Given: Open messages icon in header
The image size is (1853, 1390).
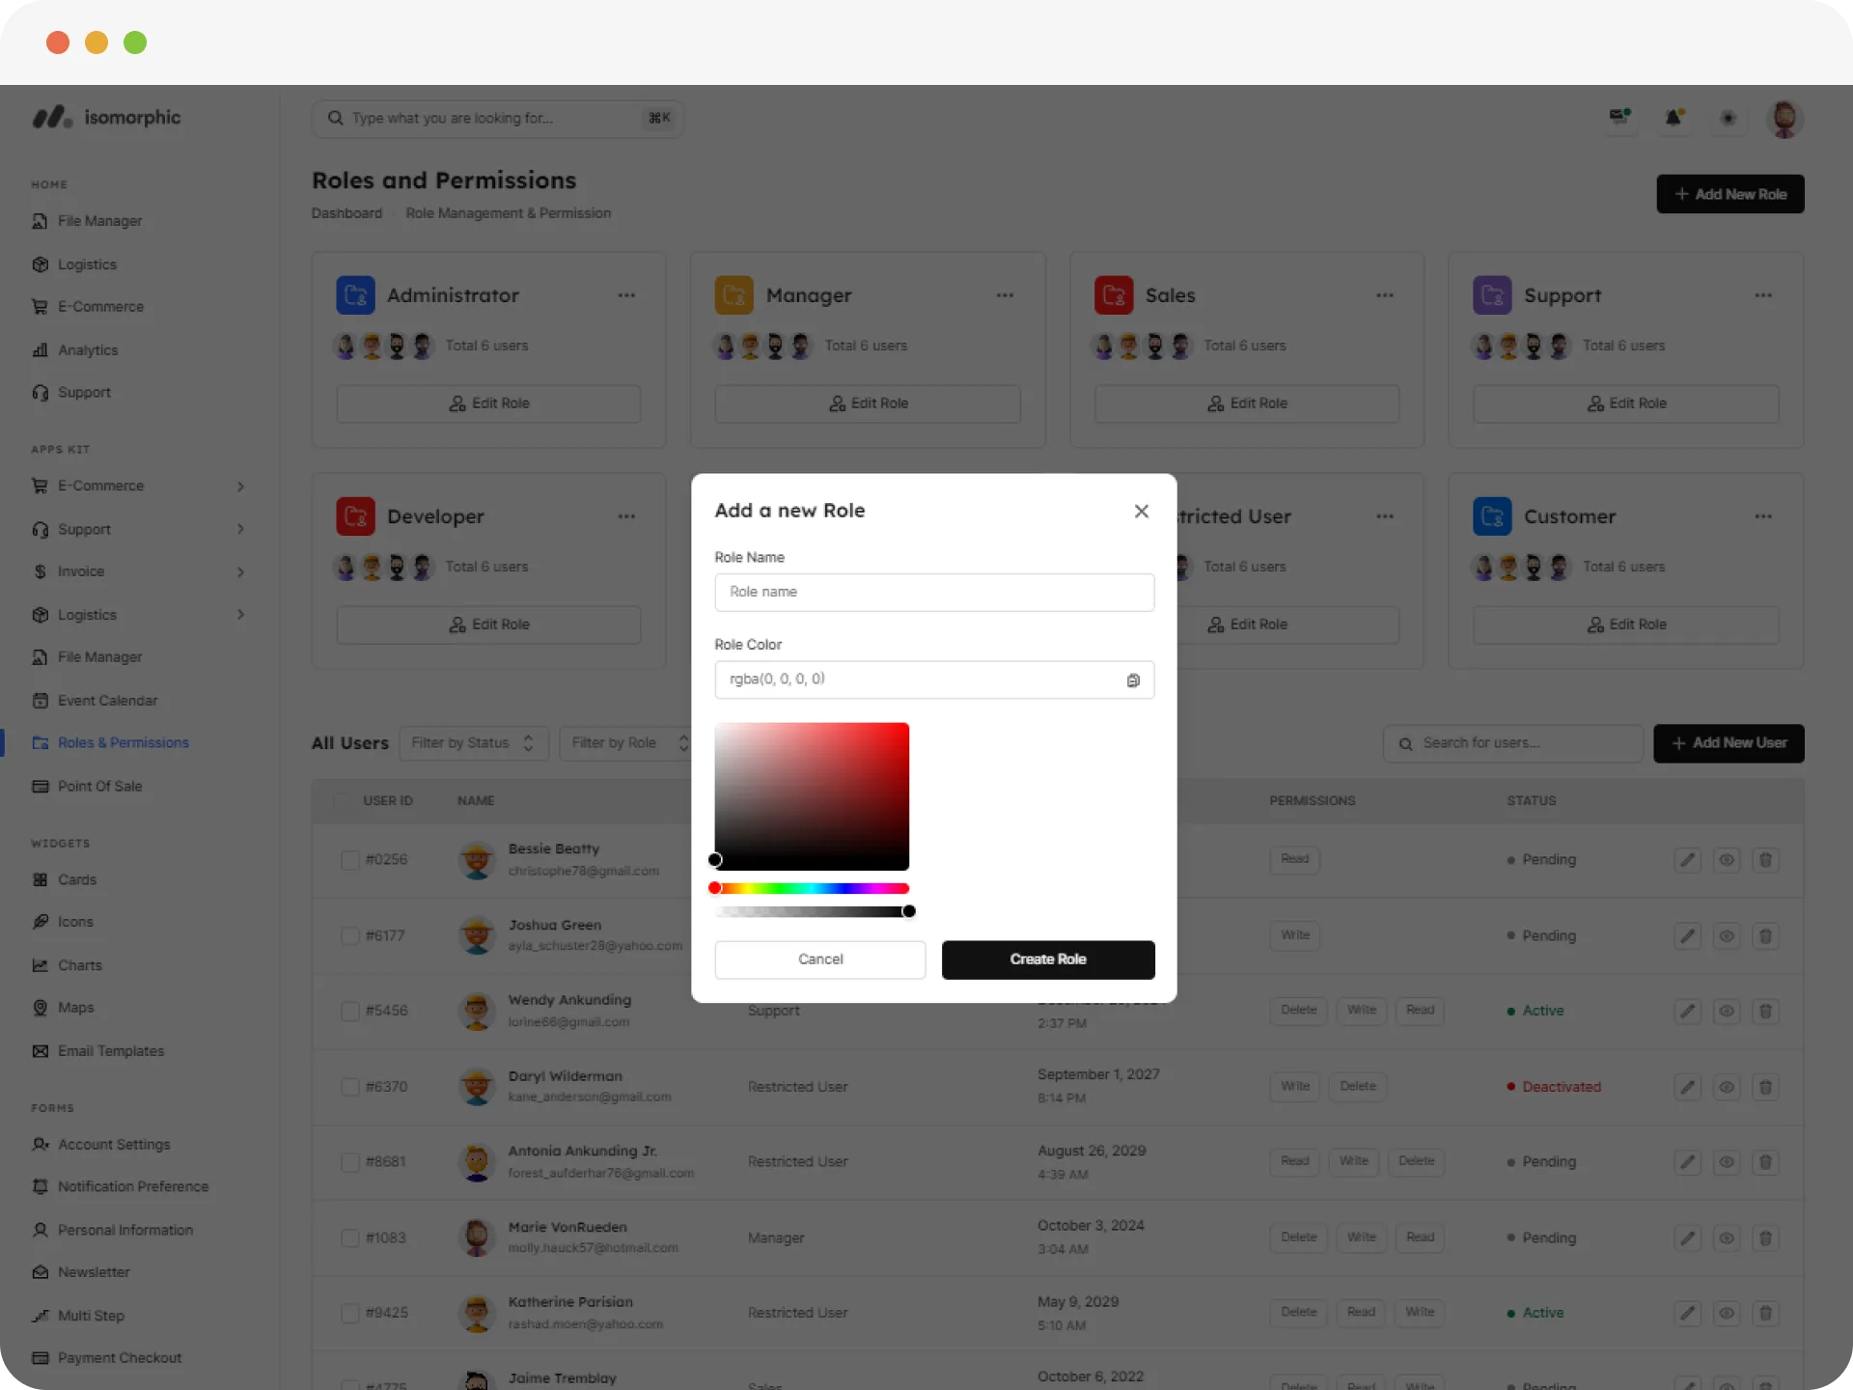Looking at the screenshot, I should point(1620,118).
